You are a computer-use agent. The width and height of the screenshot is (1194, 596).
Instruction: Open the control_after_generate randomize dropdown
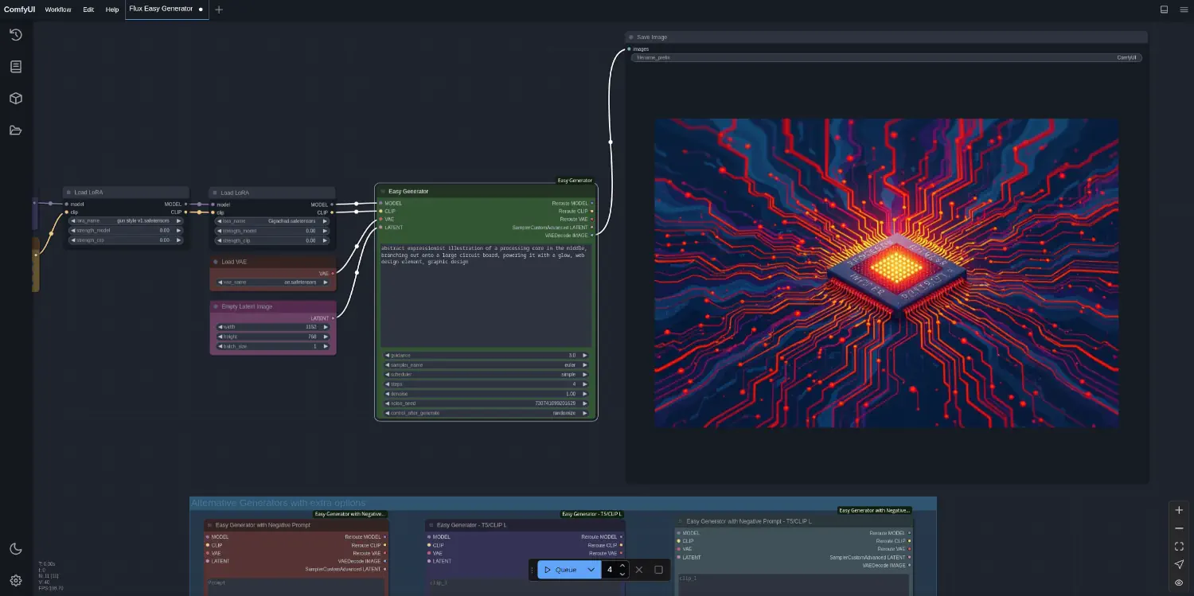pyautogui.click(x=486, y=413)
